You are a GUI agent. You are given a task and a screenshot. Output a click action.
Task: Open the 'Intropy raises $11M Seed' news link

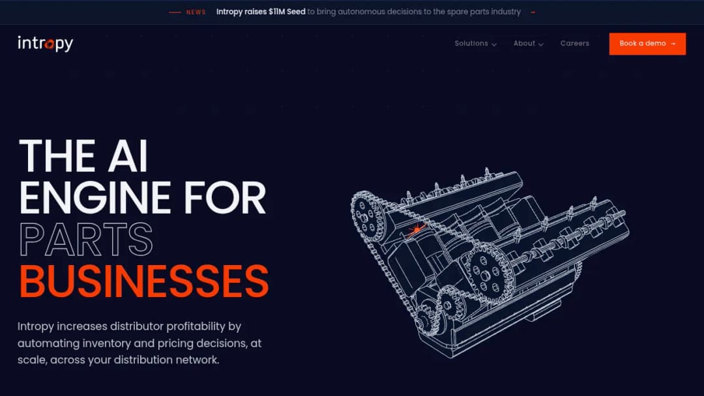368,12
